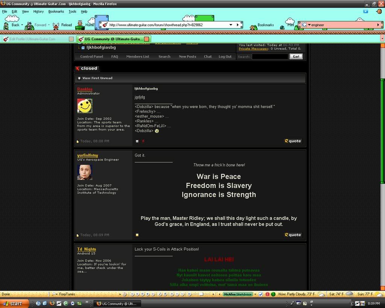Open the History menu

pyautogui.click(x=38, y=12)
